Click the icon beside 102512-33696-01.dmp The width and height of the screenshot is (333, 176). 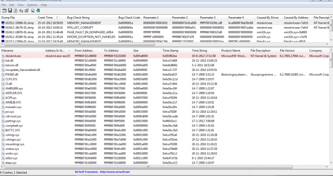(3, 23)
